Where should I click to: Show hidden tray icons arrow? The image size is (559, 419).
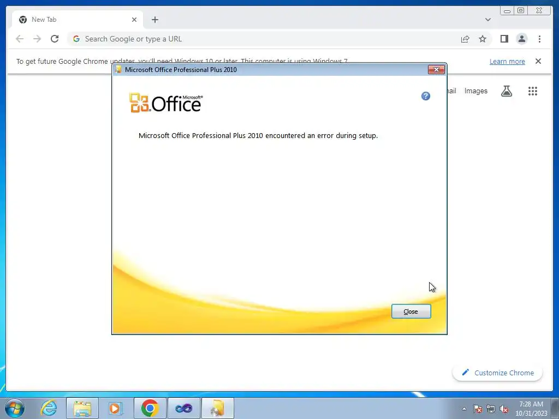click(x=464, y=409)
